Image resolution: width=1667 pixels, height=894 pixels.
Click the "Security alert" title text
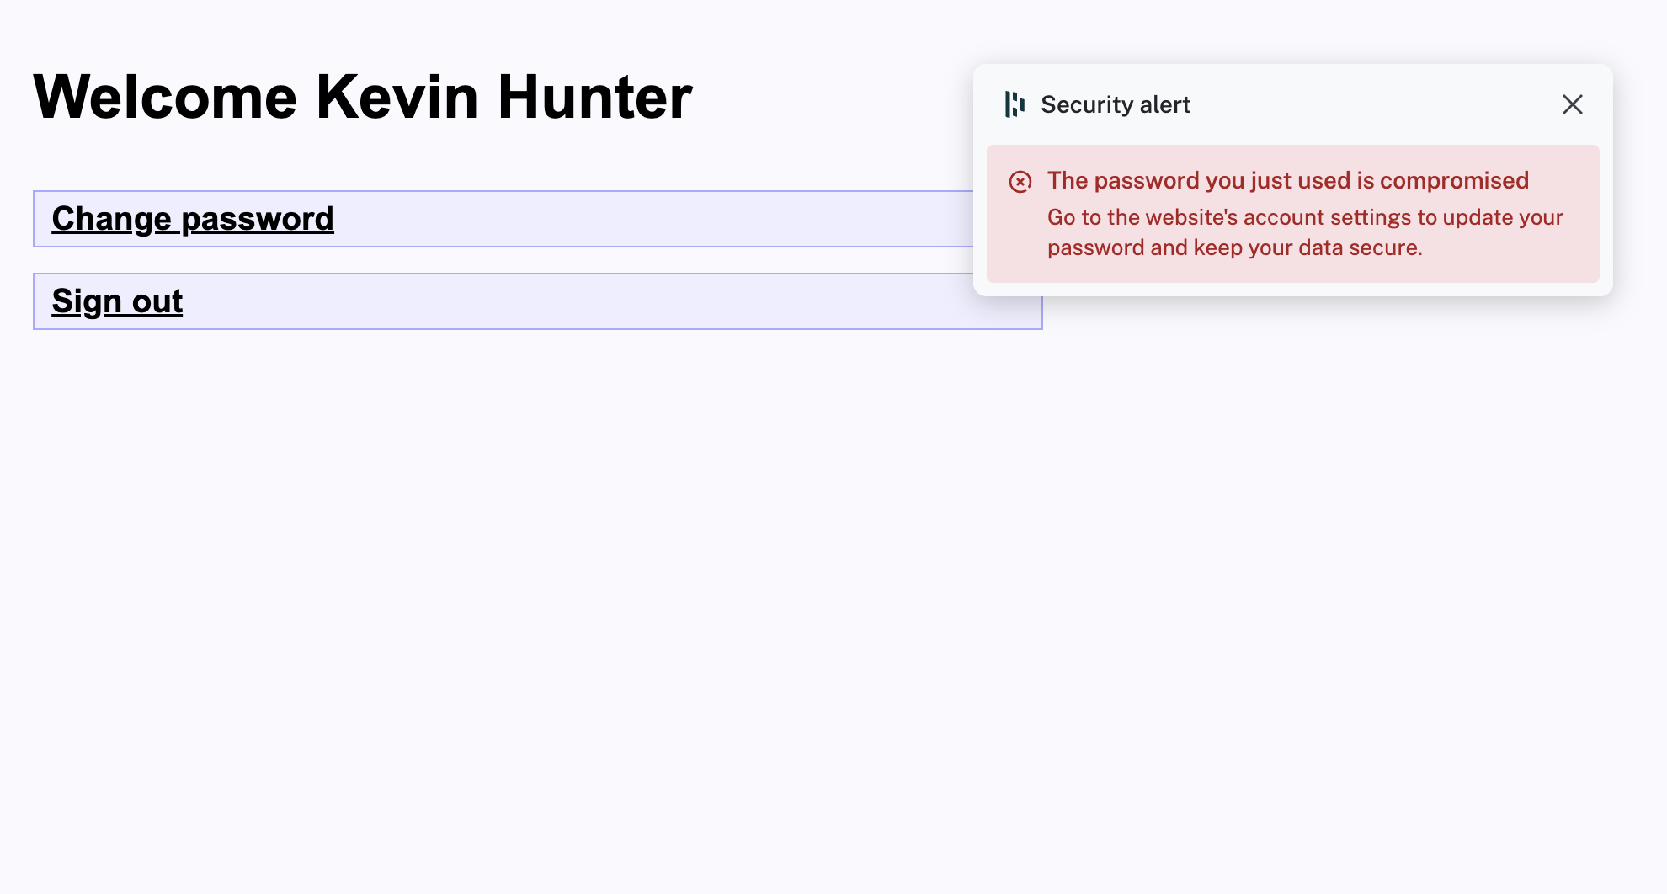(1115, 104)
